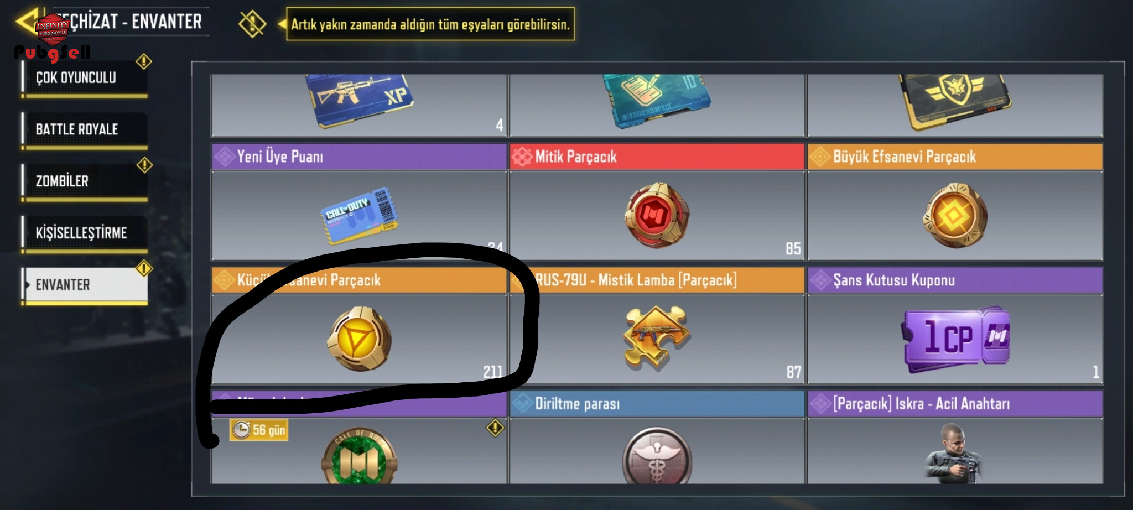Open the ÇOK OYUNCULU tab

(85, 78)
